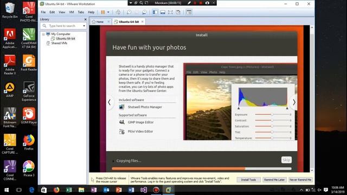Select the GOM Player desktop icon
This screenshot has width=347, height=195.
coord(29,116)
